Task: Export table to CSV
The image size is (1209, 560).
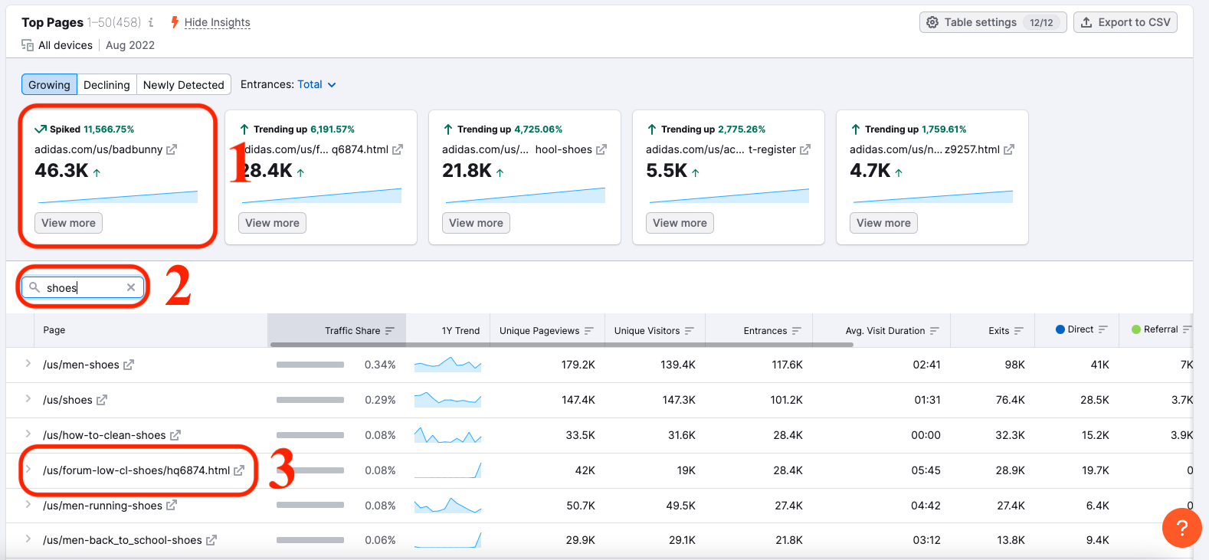Action: pyautogui.click(x=1125, y=22)
